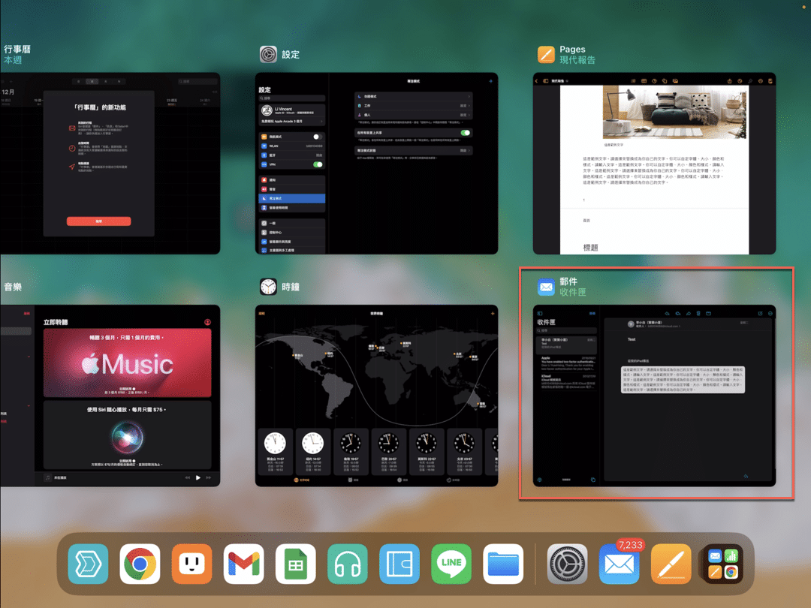The width and height of the screenshot is (811, 608).
Task: Select Notifications row in Settings sidebar
Action: pos(291,180)
